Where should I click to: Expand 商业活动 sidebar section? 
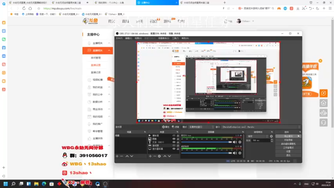[x=109, y=109]
